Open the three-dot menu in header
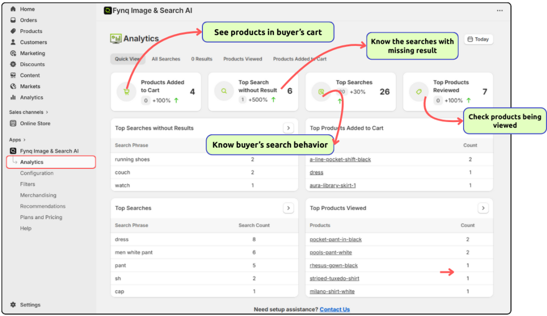Viewport: 547px width, 316px height. pyautogui.click(x=499, y=11)
